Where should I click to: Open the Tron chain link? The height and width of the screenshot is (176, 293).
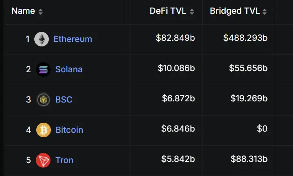tap(65, 160)
